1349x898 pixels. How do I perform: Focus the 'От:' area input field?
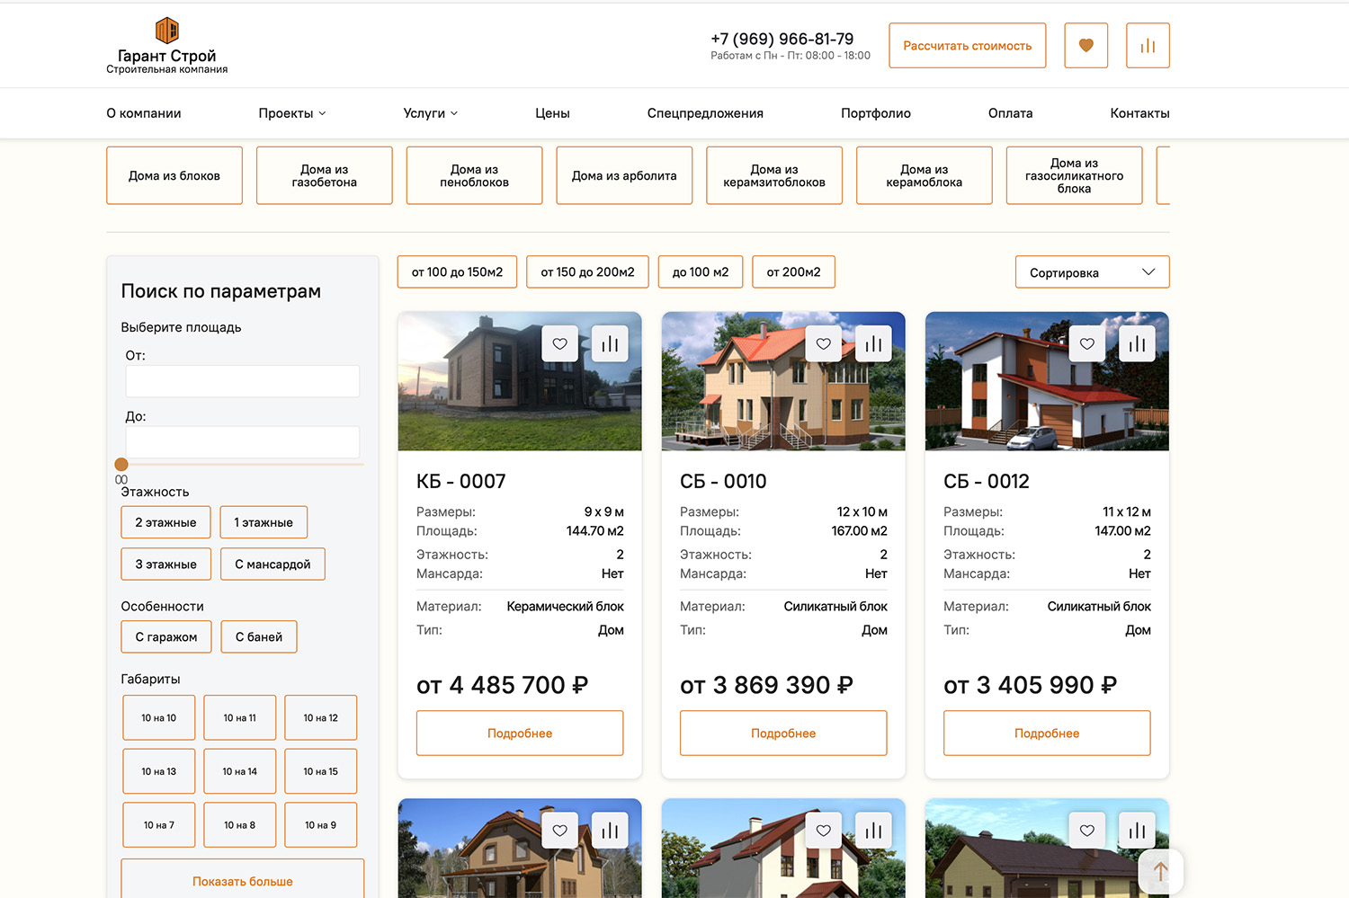click(x=243, y=381)
